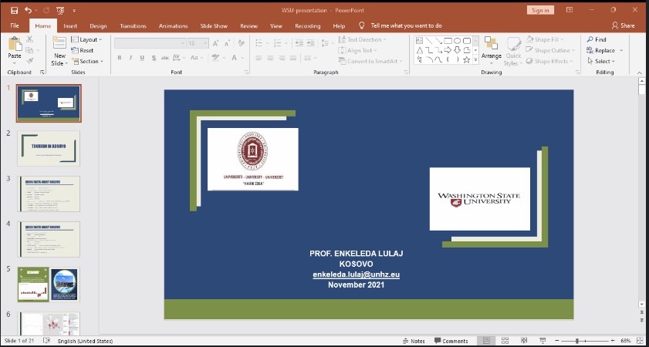The height and width of the screenshot is (347, 649).
Task: Open the font name combo box
Action: 150,43
